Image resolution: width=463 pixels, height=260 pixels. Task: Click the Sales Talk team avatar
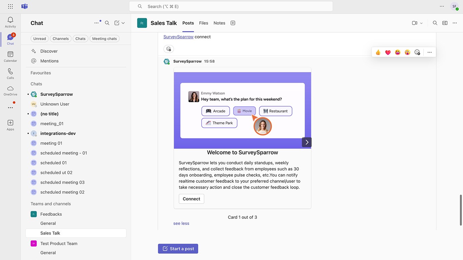[x=142, y=23]
